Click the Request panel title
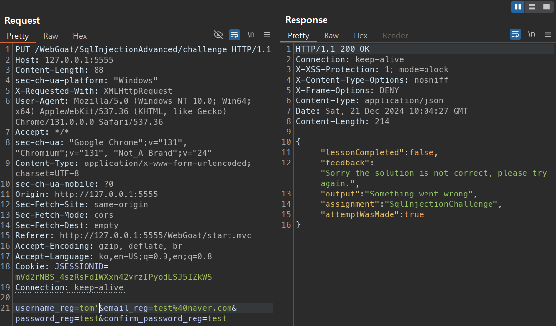Image resolution: width=556 pixels, height=326 pixels. tap(22, 21)
